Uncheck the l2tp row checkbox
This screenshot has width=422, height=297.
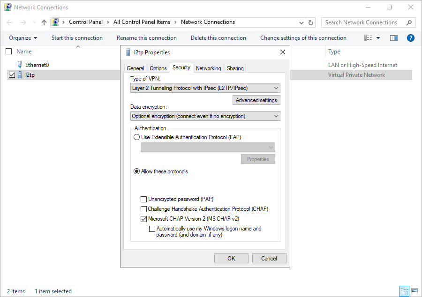pyautogui.click(x=12, y=75)
